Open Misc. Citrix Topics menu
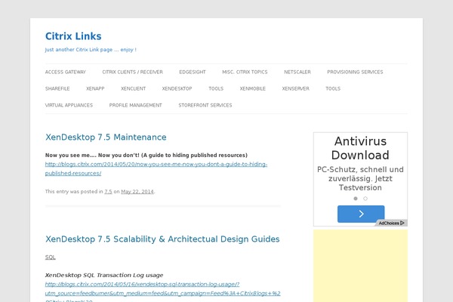The image size is (453, 302). coord(245,72)
